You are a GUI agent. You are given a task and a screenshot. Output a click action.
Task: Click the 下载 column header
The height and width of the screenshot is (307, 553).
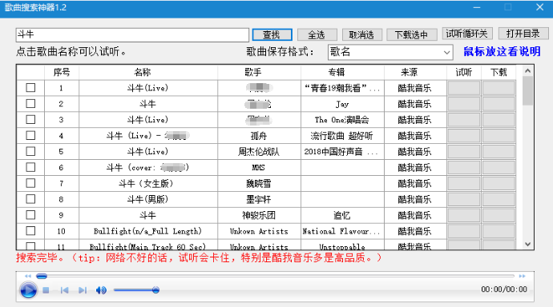point(499,73)
